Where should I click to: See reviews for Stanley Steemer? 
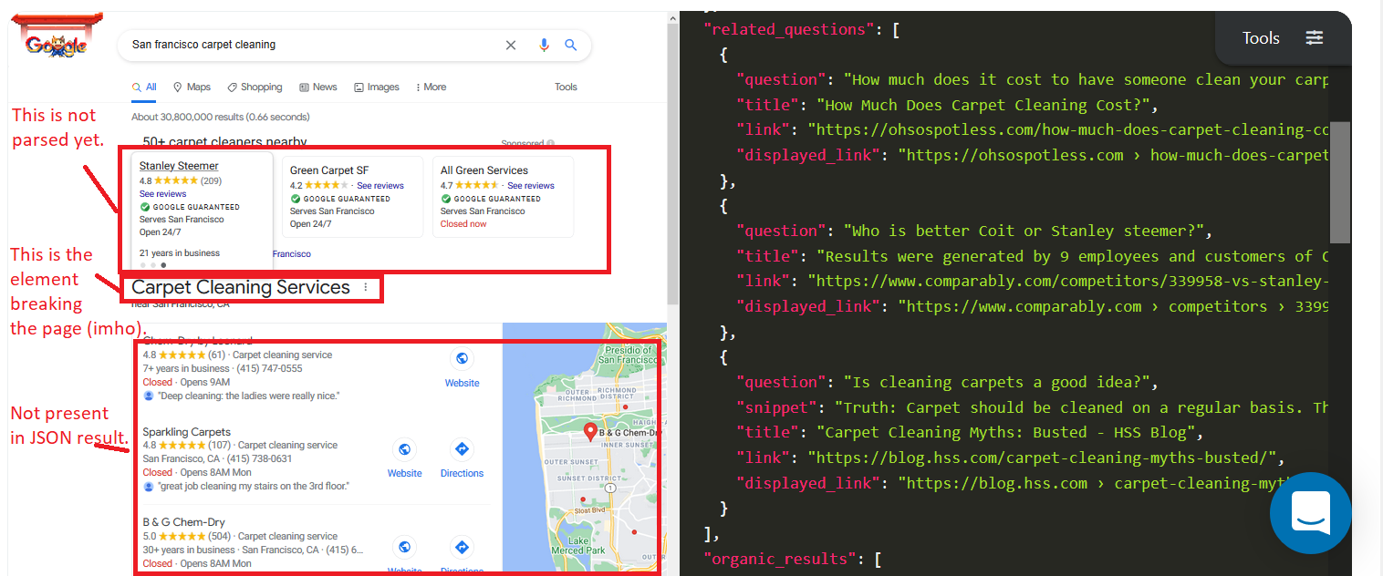tap(162, 194)
